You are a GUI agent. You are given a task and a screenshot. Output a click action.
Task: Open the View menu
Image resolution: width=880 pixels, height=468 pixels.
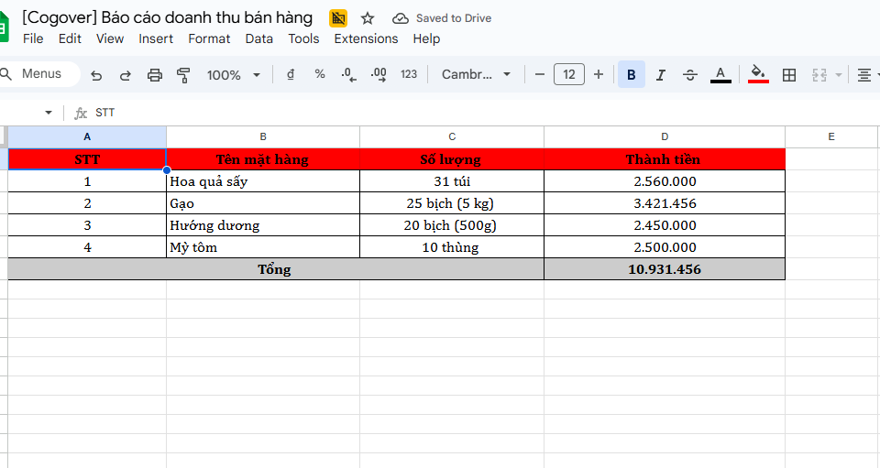pos(110,38)
